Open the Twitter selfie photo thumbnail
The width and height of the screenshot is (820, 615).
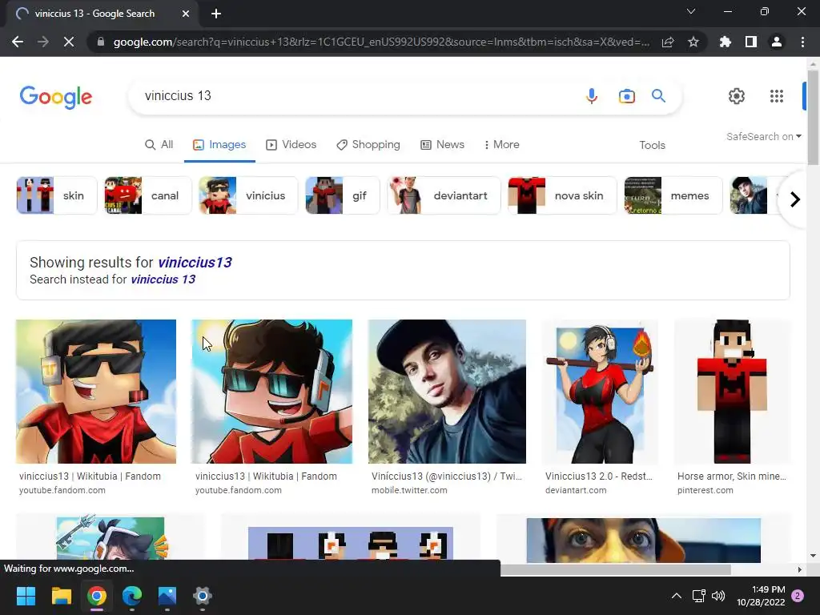pyautogui.click(x=447, y=391)
